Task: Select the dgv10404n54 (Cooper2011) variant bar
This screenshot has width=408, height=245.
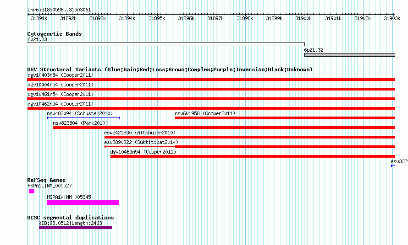Action: [x=211, y=89]
